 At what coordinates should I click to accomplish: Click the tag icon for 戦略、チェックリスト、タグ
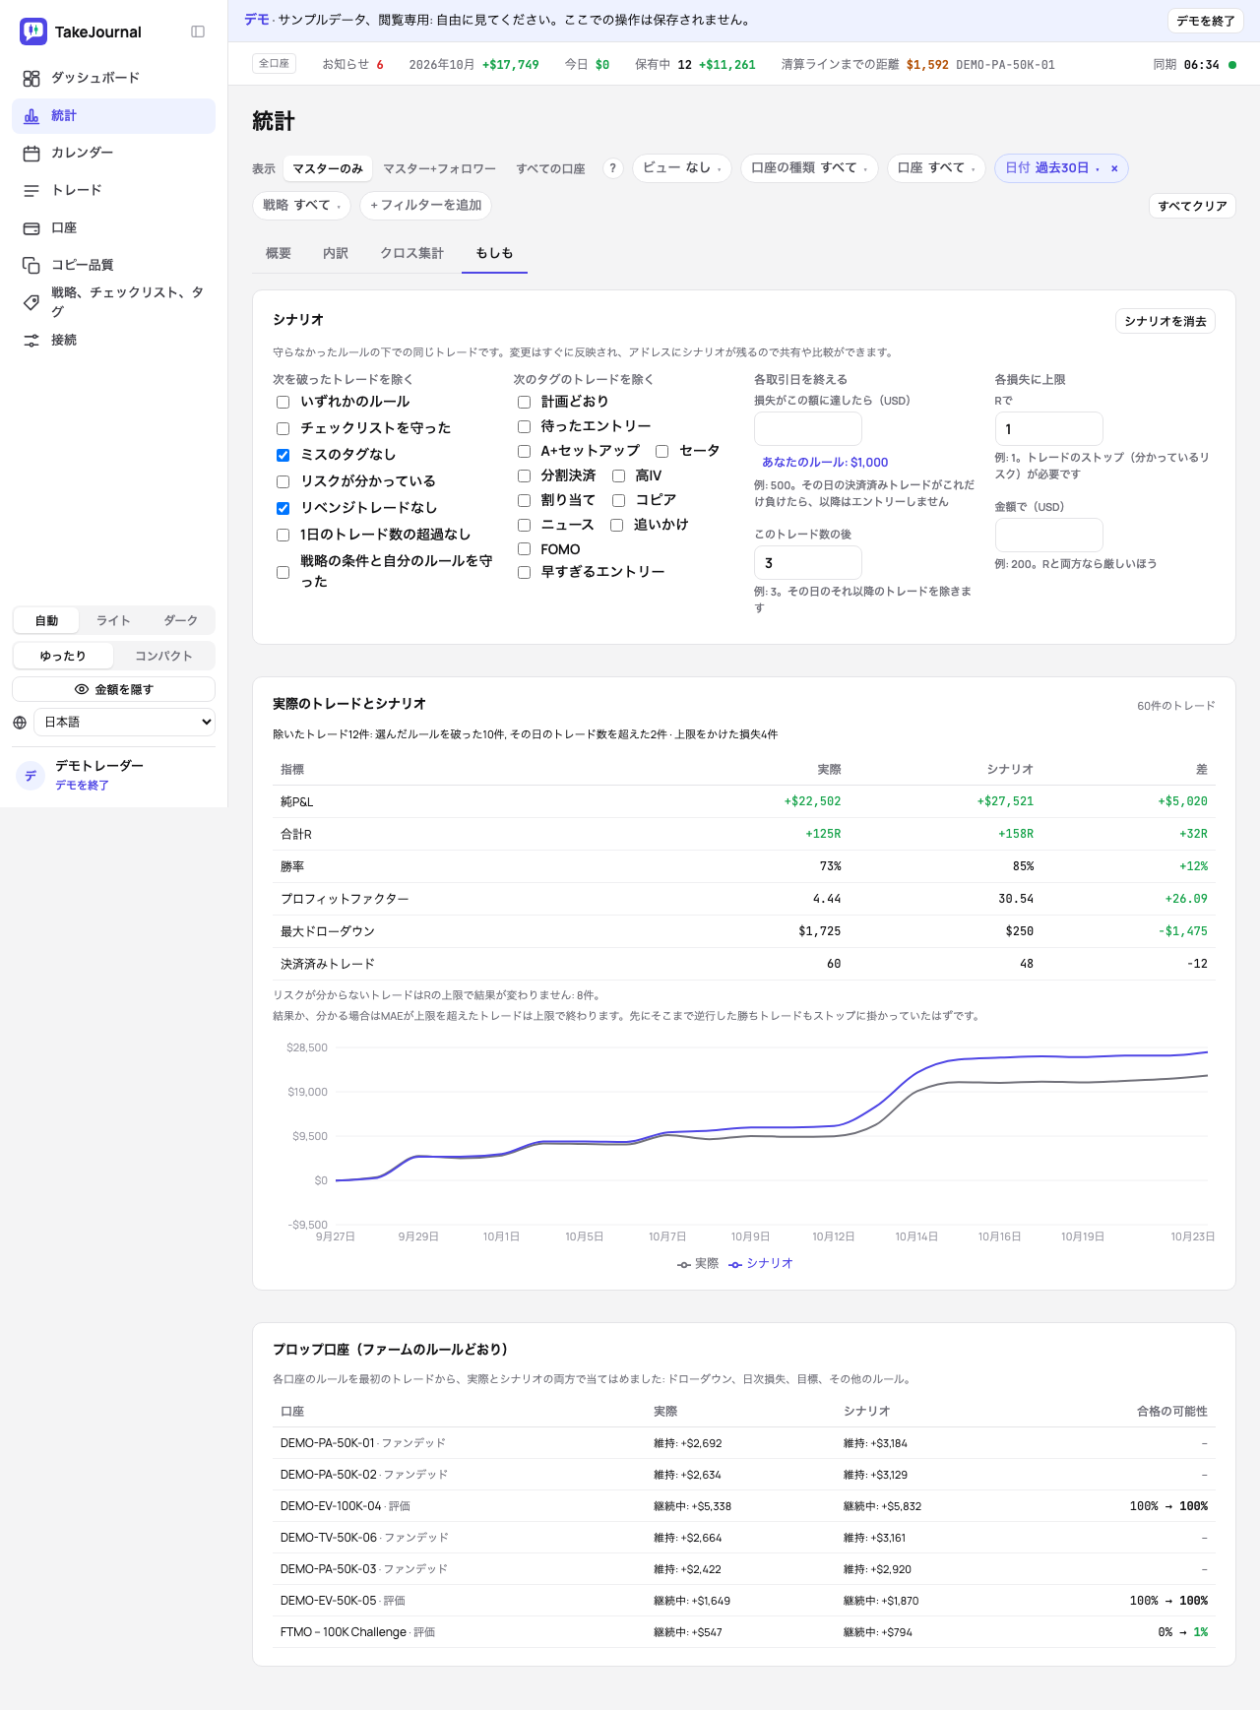pyautogui.click(x=31, y=302)
